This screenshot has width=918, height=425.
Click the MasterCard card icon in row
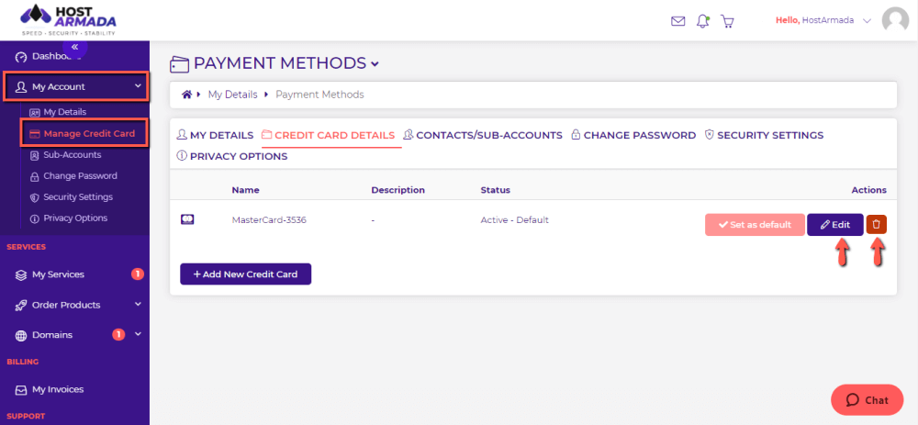tap(187, 220)
